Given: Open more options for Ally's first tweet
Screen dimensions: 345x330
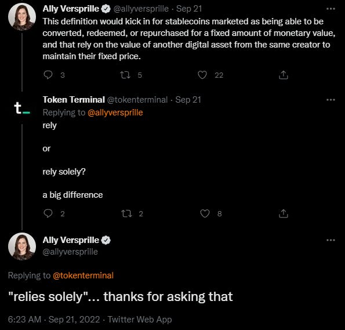Looking at the screenshot, I should [331, 9].
